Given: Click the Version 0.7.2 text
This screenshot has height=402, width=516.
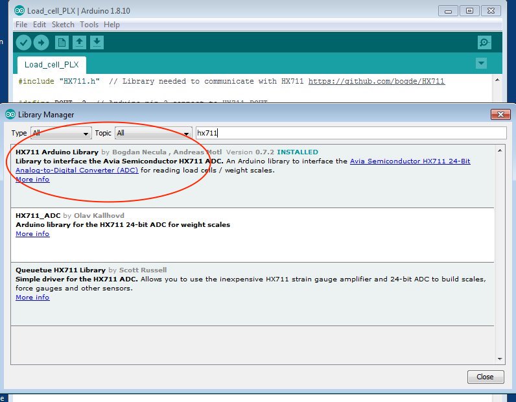Looking at the screenshot, I should (x=250, y=152).
